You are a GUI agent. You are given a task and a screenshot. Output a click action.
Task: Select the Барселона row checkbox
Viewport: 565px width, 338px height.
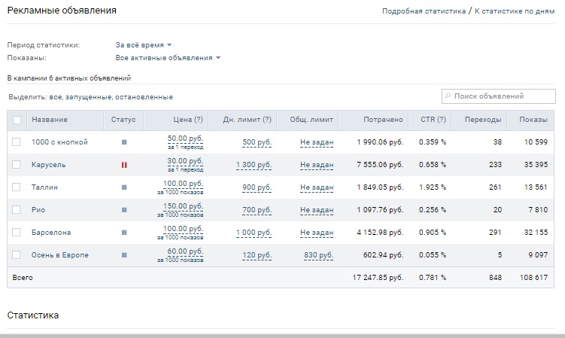point(17,233)
